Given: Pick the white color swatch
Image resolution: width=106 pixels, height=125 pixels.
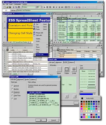Looking at the screenshot, I should (x=99, y=111).
